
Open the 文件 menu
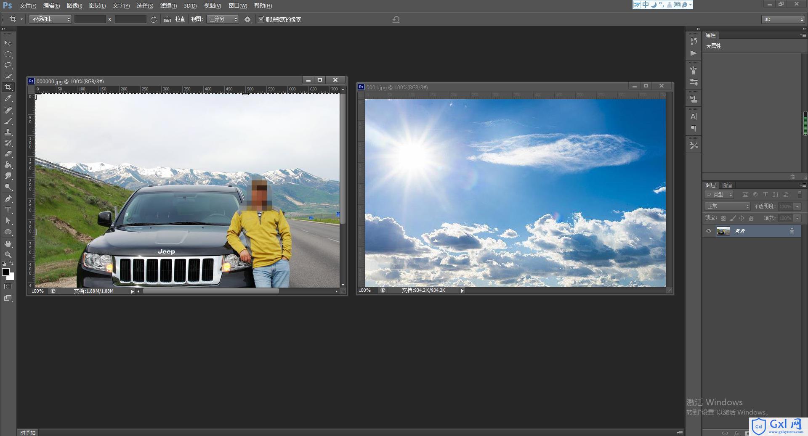28,6
